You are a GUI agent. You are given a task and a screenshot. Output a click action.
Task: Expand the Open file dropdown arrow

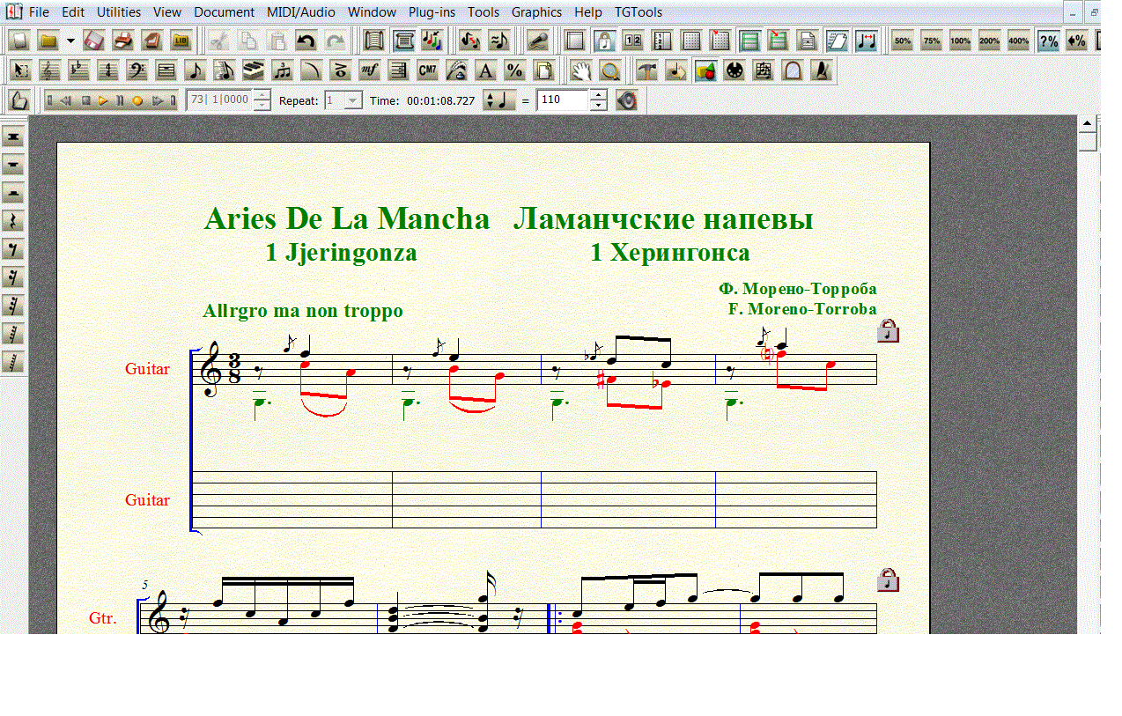[x=70, y=41]
